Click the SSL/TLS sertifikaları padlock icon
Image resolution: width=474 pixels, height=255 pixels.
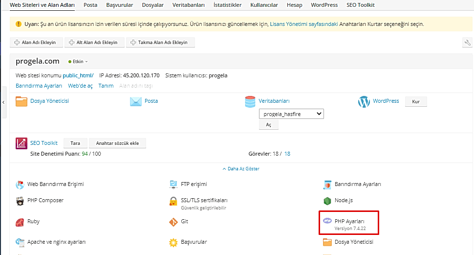(173, 201)
